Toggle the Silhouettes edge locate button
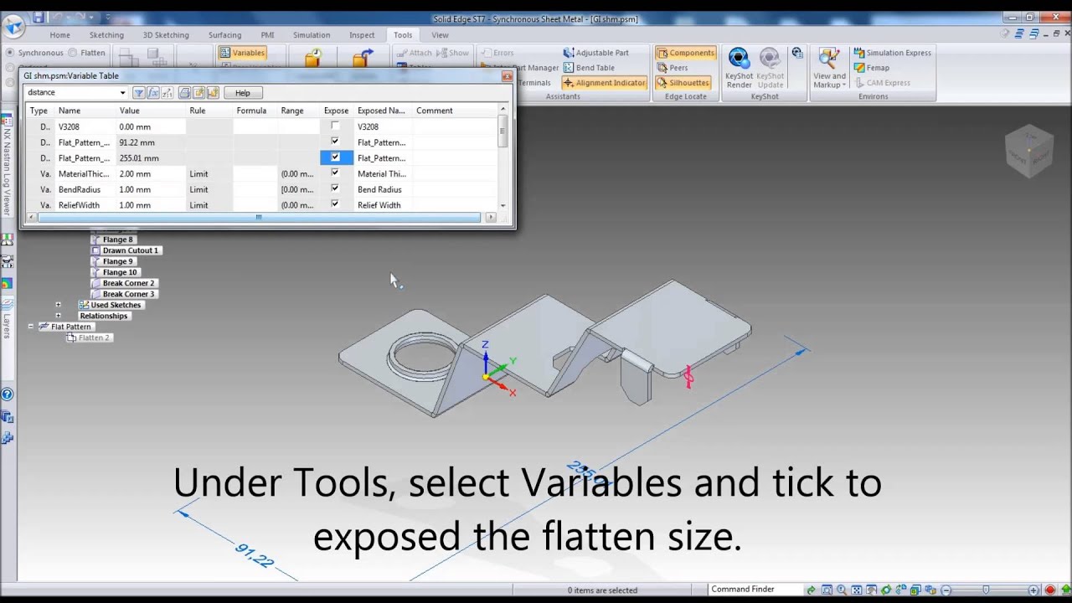Viewport: 1072px width, 603px height. pos(683,83)
